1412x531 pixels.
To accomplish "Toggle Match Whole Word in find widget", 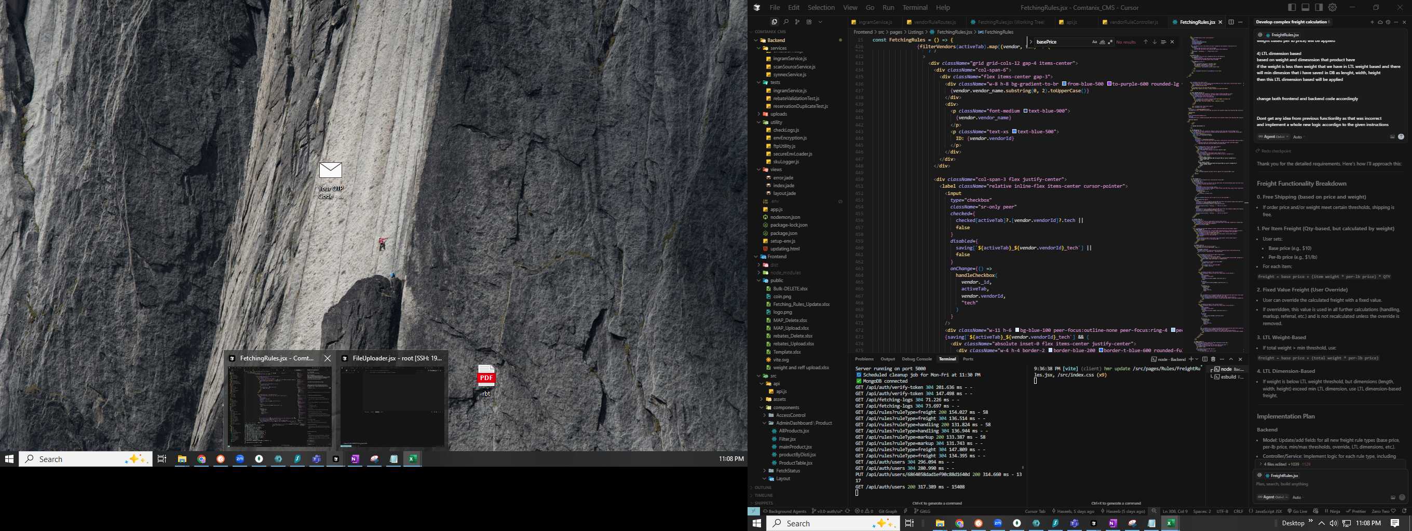I will coord(1102,41).
